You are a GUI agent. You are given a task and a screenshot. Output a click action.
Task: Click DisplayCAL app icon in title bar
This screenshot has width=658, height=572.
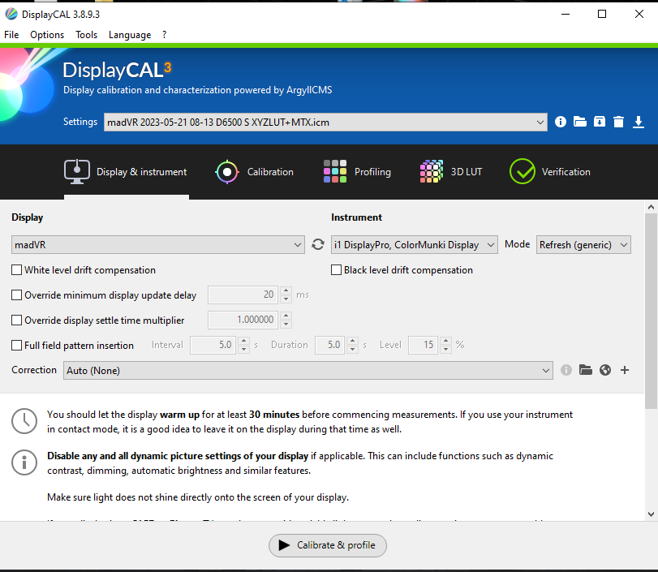click(11, 14)
